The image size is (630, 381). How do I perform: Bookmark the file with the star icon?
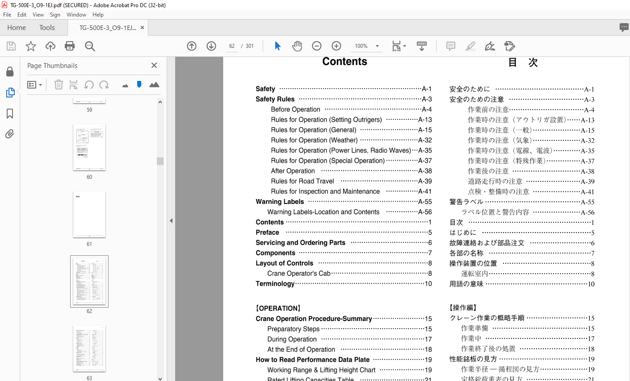click(x=31, y=46)
